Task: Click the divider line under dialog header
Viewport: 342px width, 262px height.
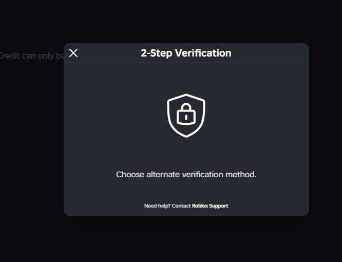Action: pos(186,63)
